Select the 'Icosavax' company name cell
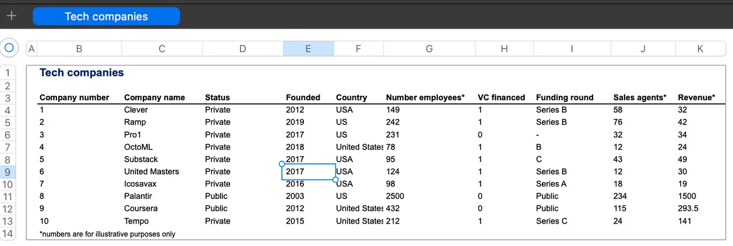The width and height of the screenshot is (733, 246). [x=140, y=184]
